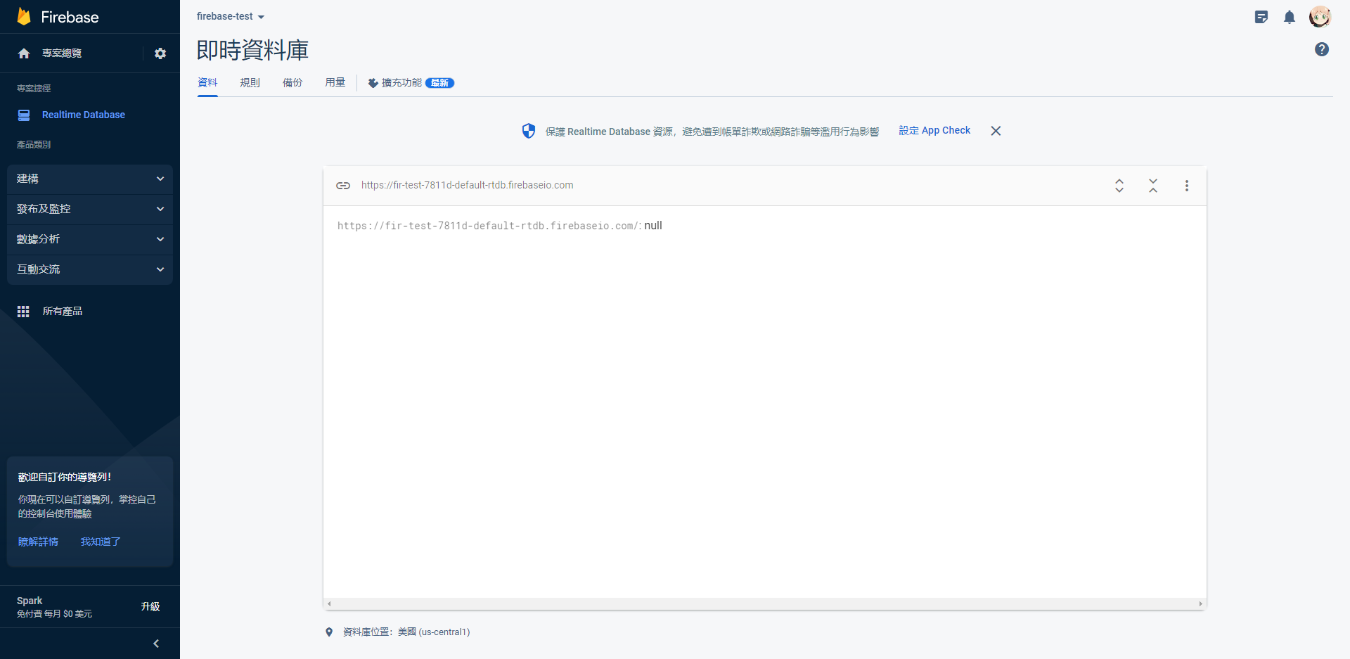Select the root node null value
The width and height of the screenshot is (1350, 659).
(x=653, y=226)
